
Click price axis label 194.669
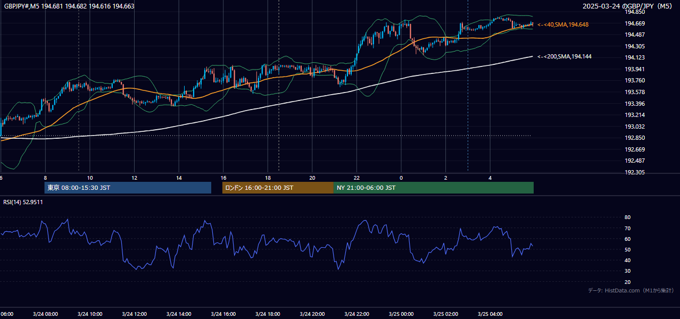(635, 23)
